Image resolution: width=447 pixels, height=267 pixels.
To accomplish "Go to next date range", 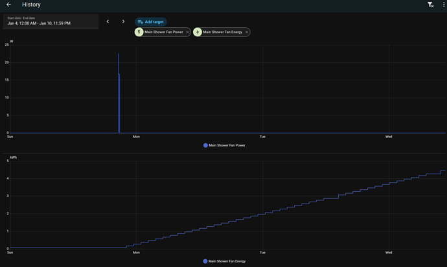I will (123, 21).
